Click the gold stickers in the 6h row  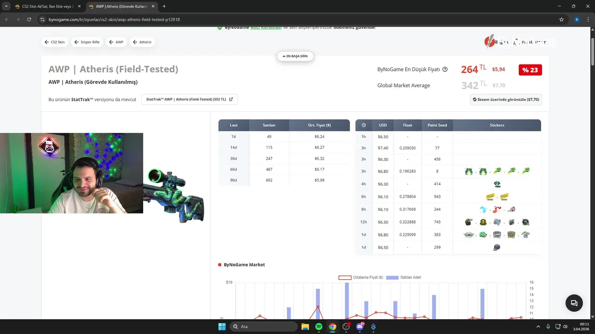pos(497,197)
